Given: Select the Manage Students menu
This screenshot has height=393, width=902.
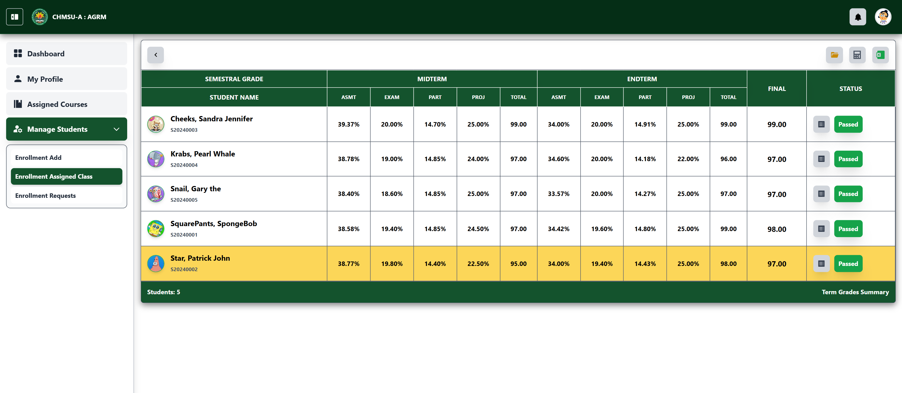Looking at the screenshot, I should (67, 129).
